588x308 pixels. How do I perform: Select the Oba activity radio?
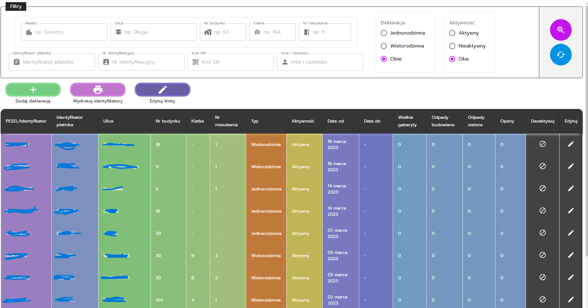(x=452, y=59)
